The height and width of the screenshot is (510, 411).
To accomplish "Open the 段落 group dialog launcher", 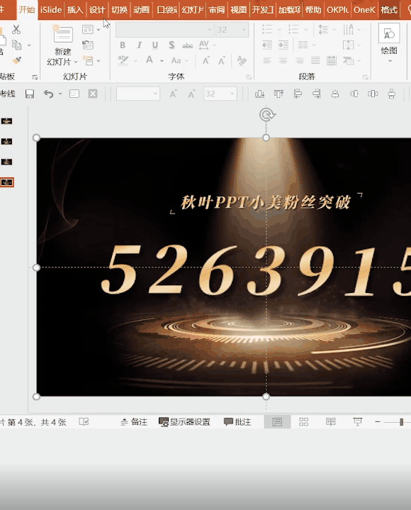I will 366,77.
